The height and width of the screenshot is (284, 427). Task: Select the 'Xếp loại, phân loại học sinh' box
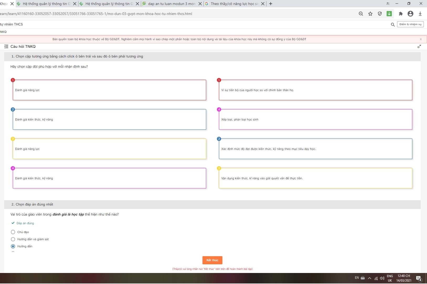316,119
